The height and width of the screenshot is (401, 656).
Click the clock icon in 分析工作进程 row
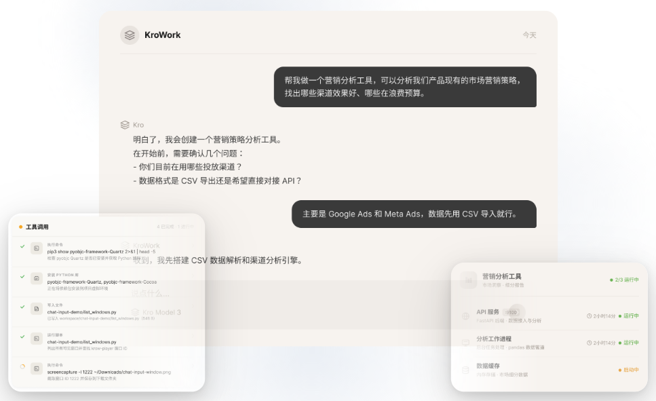pos(589,343)
